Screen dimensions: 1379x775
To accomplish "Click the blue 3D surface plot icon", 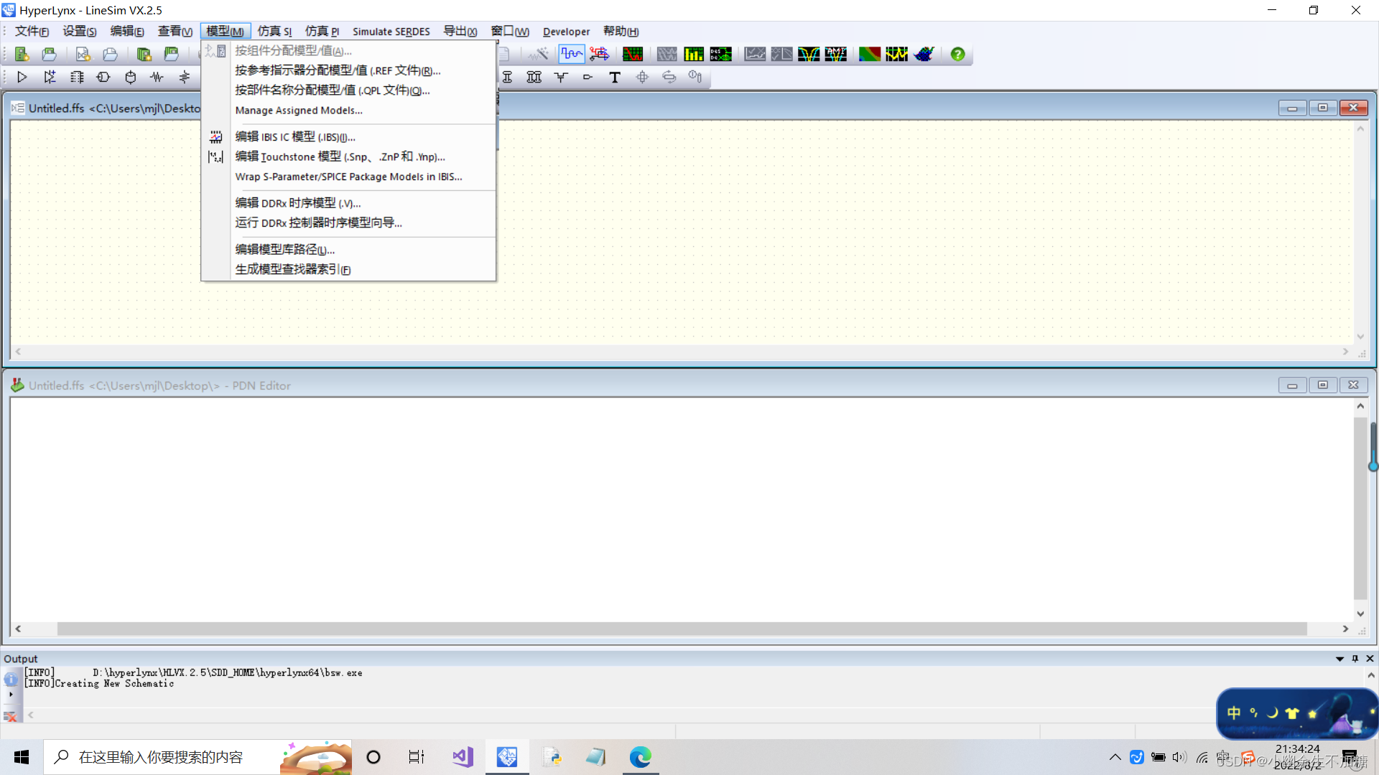I will point(924,54).
